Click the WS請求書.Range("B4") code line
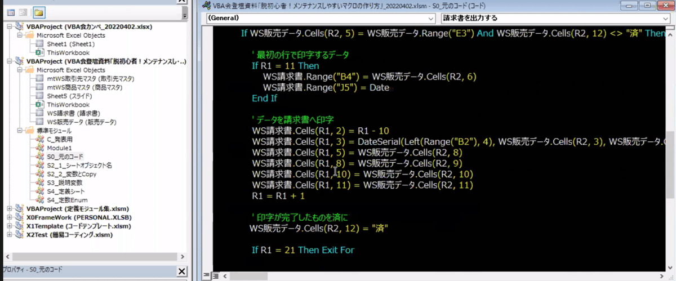The image size is (676, 281). 370,77
